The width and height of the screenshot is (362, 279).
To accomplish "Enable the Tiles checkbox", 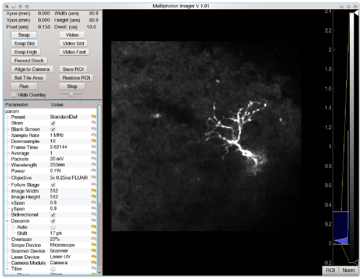I will (x=53, y=269).
